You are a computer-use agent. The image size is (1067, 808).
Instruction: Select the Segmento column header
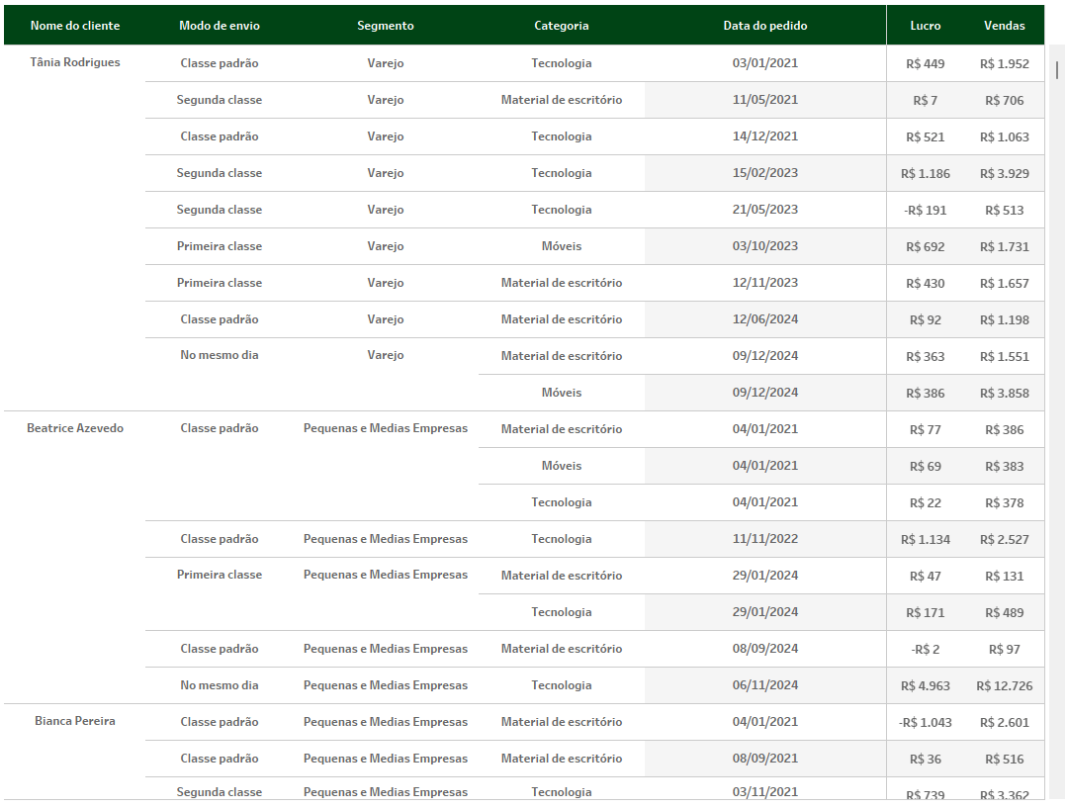click(x=386, y=26)
